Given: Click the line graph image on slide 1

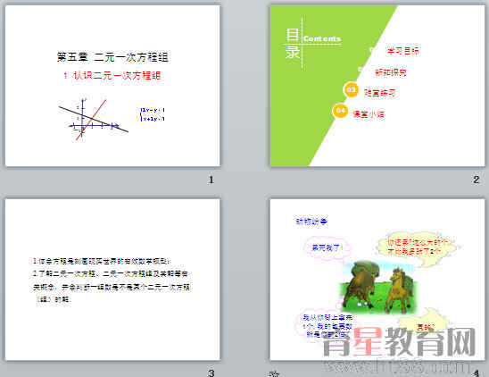Looking at the screenshot, I should (x=93, y=119).
